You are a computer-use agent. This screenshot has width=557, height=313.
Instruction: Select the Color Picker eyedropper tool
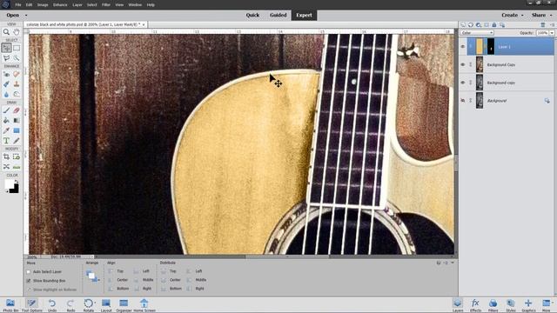click(x=6, y=130)
